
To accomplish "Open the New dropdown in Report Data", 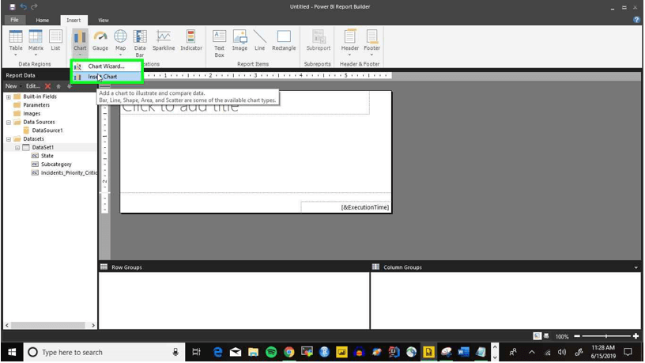I will 13,86.
